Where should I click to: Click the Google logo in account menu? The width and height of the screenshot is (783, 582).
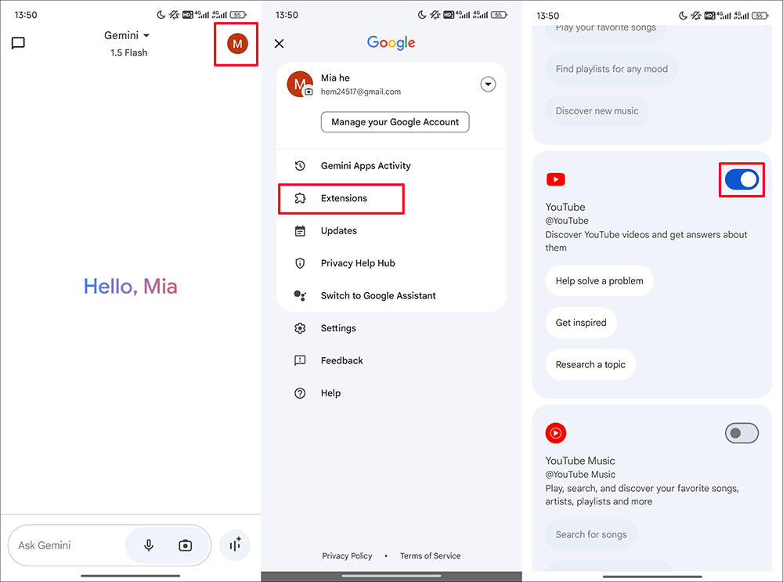(x=391, y=43)
